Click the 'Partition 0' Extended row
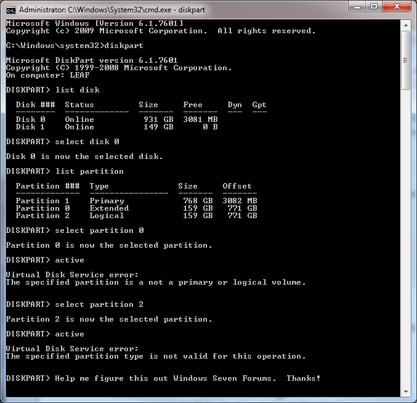Image resolution: width=417 pixels, height=403 pixels. [x=136, y=208]
